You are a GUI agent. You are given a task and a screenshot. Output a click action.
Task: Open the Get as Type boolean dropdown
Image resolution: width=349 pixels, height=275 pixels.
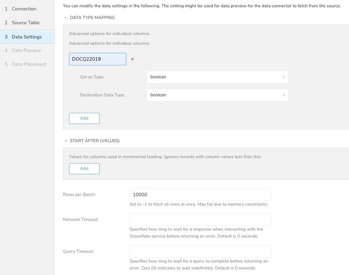tap(217, 77)
